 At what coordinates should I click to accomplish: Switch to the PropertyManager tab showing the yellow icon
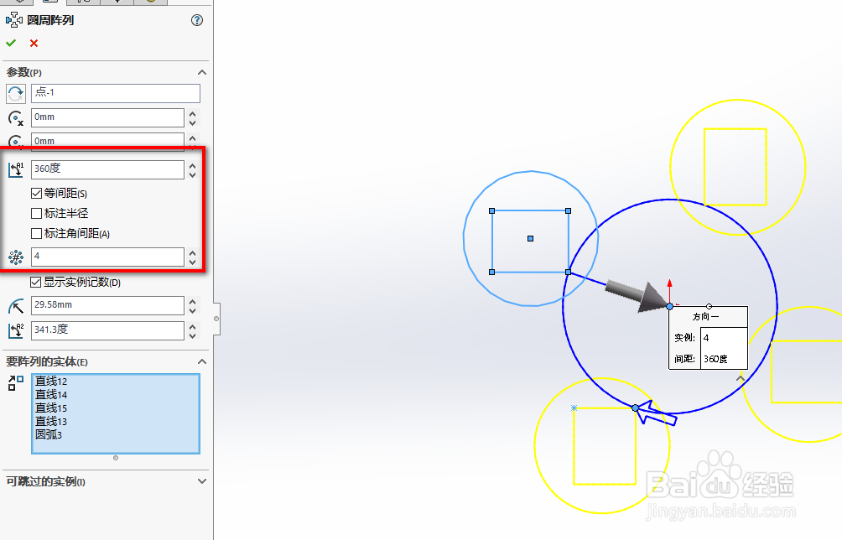[x=151, y=3]
